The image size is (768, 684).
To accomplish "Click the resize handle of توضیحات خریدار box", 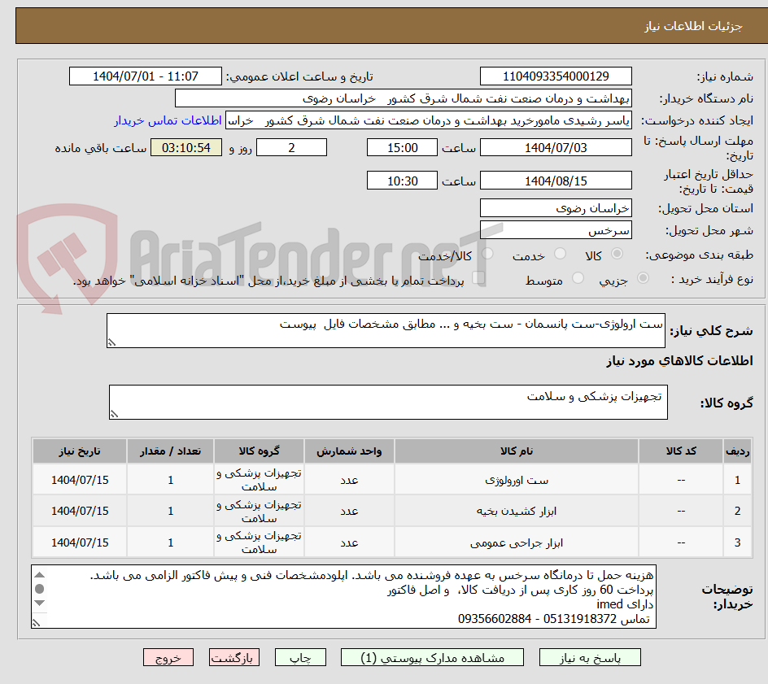I will (36, 622).
